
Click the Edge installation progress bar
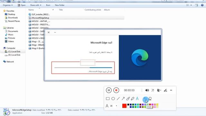[x=83, y=68]
